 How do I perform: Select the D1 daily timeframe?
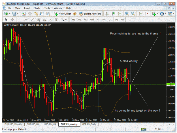110,20
